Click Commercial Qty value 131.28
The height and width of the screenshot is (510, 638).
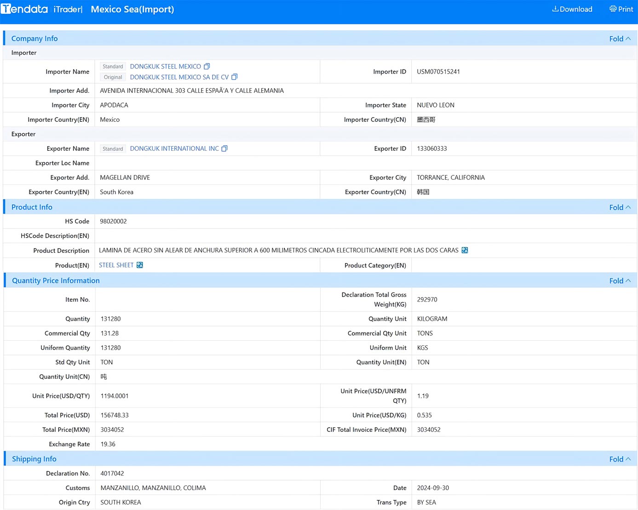tap(110, 333)
